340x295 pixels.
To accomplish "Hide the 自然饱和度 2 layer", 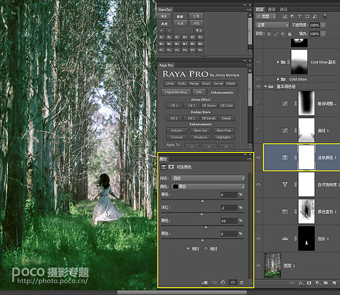I will click(x=258, y=184).
